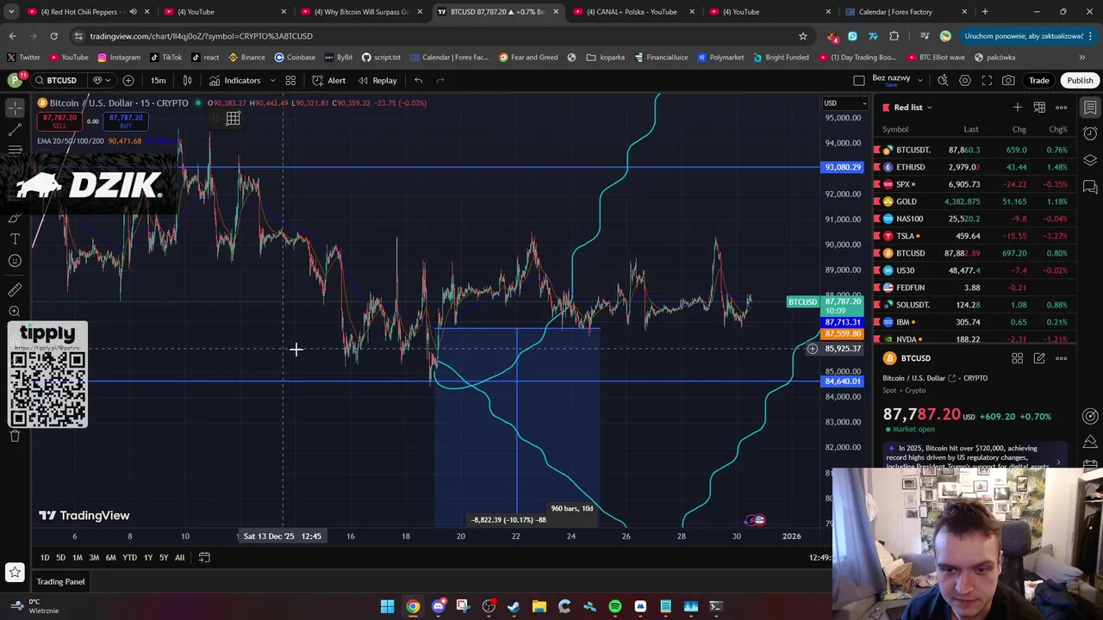Open watchlist advanced view table icon
The height and width of the screenshot is (620, 1103).
coord(1039,107)
